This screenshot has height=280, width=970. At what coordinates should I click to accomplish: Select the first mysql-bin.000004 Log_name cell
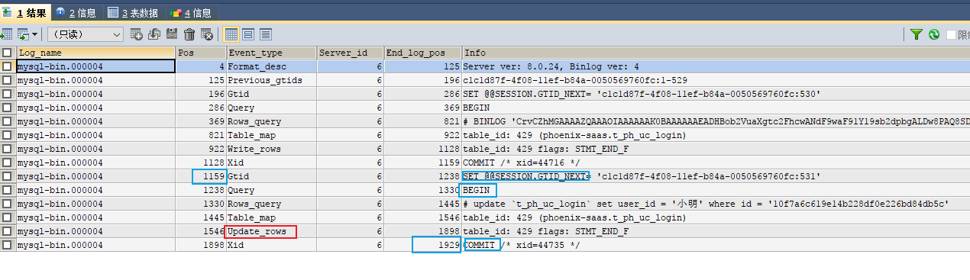tap(95, 66)
